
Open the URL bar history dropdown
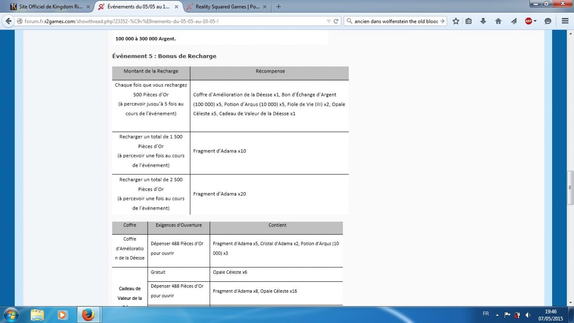point(329,21)
